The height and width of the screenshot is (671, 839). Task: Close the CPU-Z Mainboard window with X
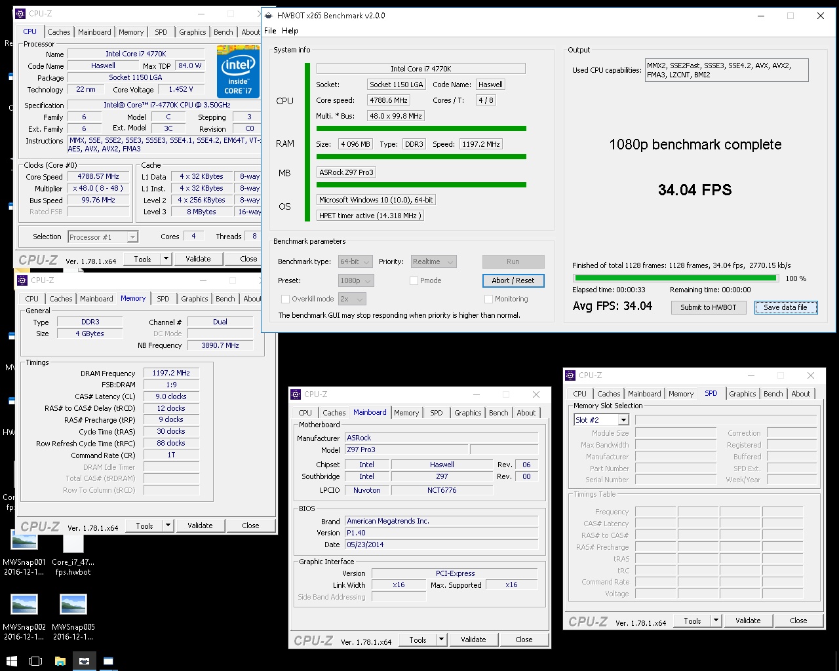coord(536,394)
